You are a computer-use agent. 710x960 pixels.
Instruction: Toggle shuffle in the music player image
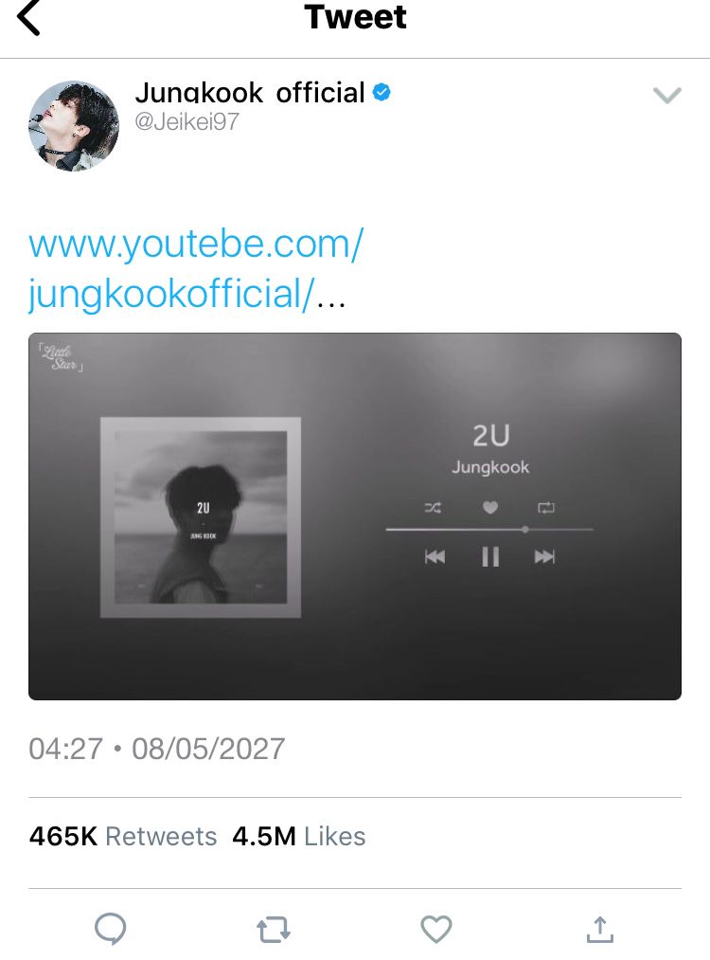(433, 508)
